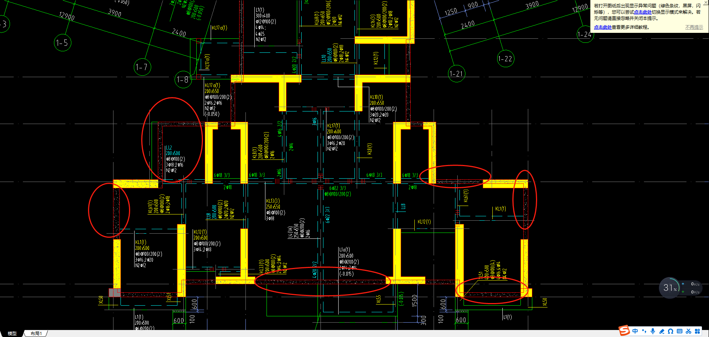Select the 1500 dimension text
Viewport: 709px width, 337px height.
coord(414,300)
